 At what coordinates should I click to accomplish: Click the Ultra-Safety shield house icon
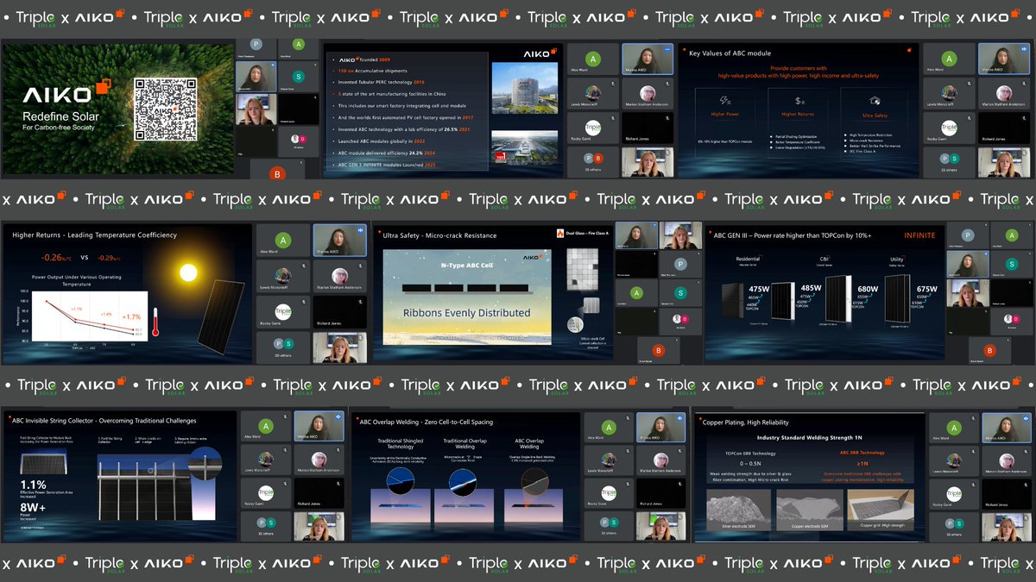(x=876, y=99)
